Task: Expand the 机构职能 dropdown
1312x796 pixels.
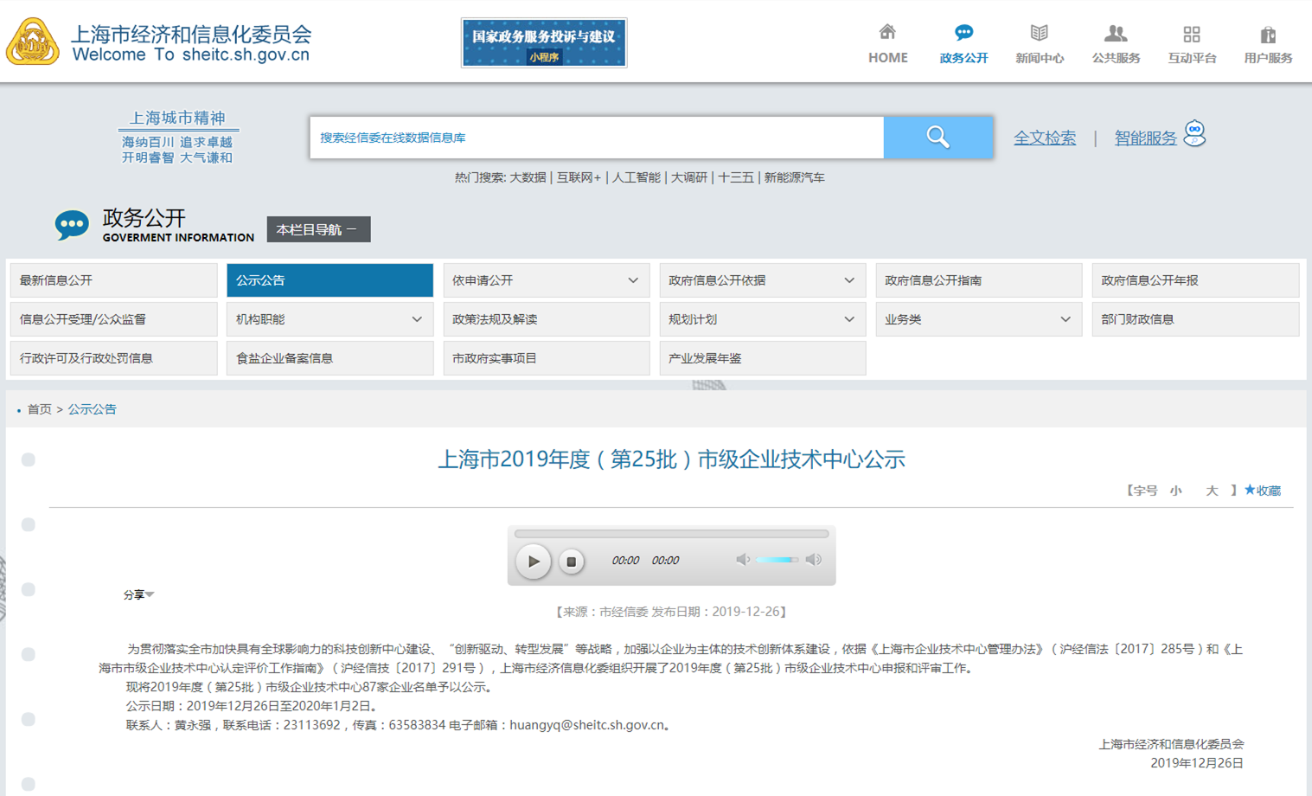Action: 416,319
